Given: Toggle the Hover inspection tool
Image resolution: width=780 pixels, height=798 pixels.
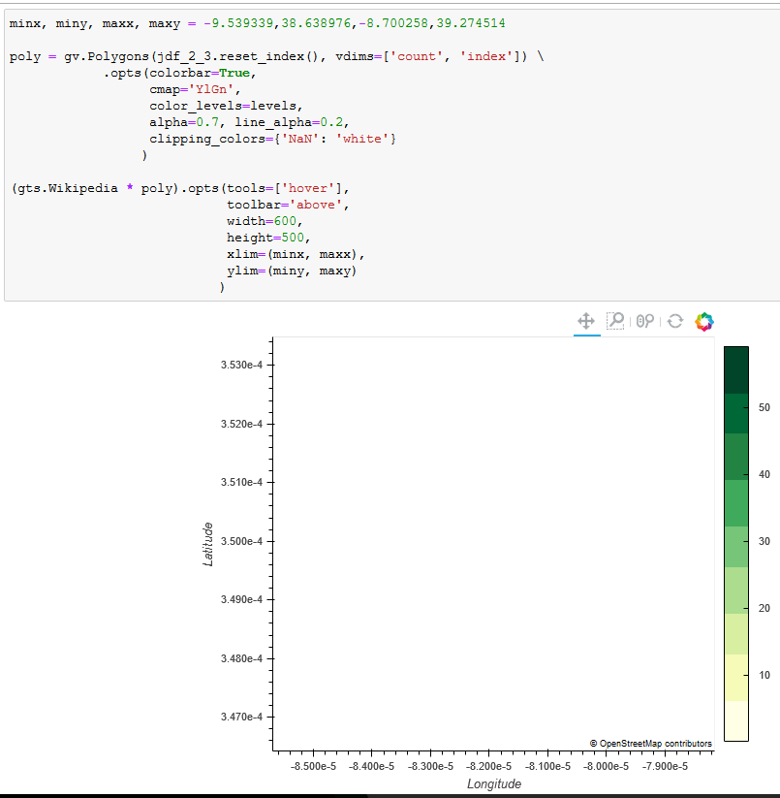Looking at the screenshot, I should click(644, 321).
